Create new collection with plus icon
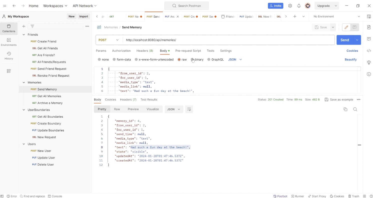 tap(24, 26)
